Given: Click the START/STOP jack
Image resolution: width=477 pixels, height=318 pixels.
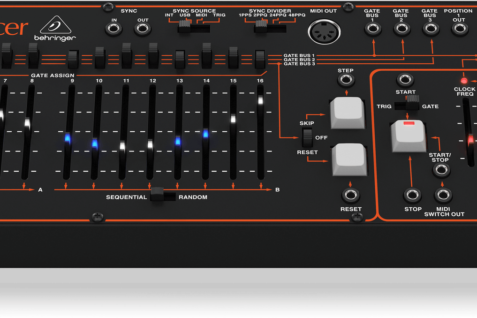Looking at the screenshot, I should pyautogui.click(x=441, y=170).
